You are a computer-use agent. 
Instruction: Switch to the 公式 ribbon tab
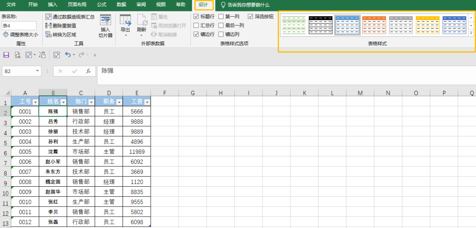[x=102, y=5]
